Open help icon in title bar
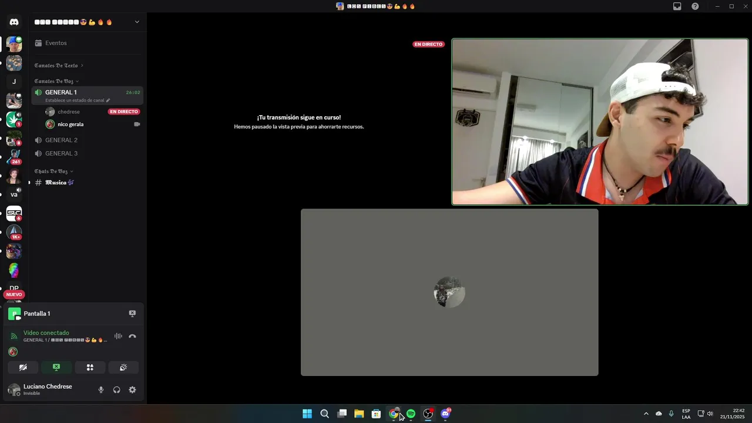752x423 pixels. pos(695,6)
